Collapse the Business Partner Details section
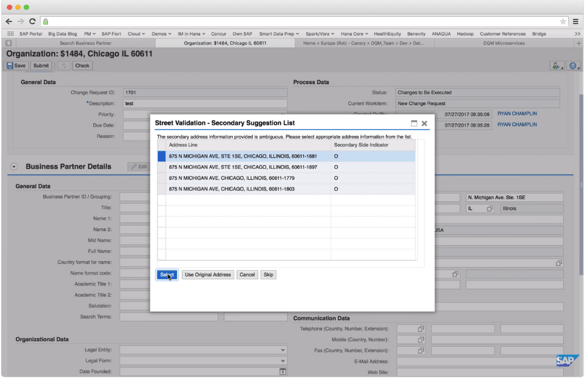This screenshot has width=586, height=383. pyautogui.click(x=14, y=167)
